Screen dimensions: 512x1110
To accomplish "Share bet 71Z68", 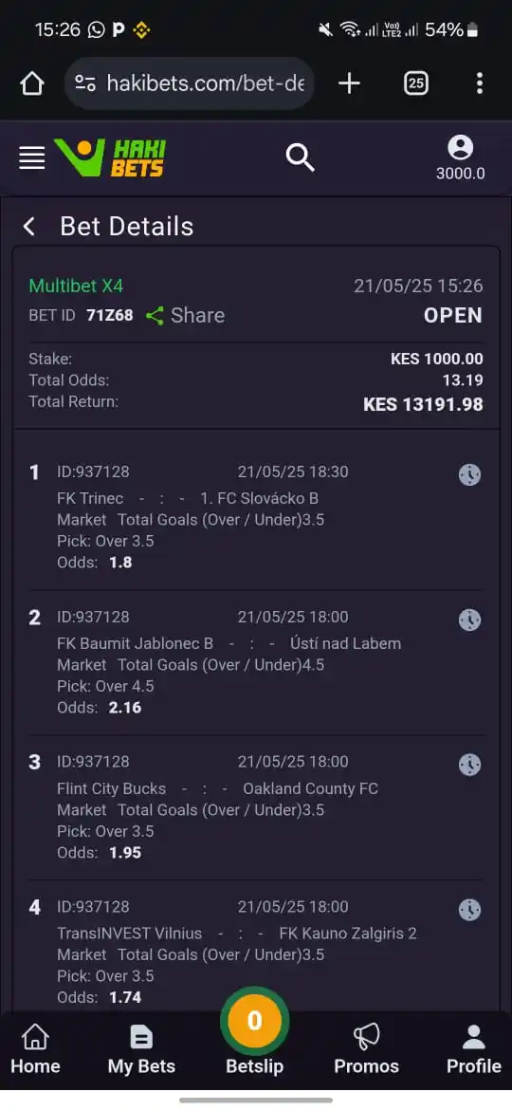I will pyautogui.click(x=185, y=316).
